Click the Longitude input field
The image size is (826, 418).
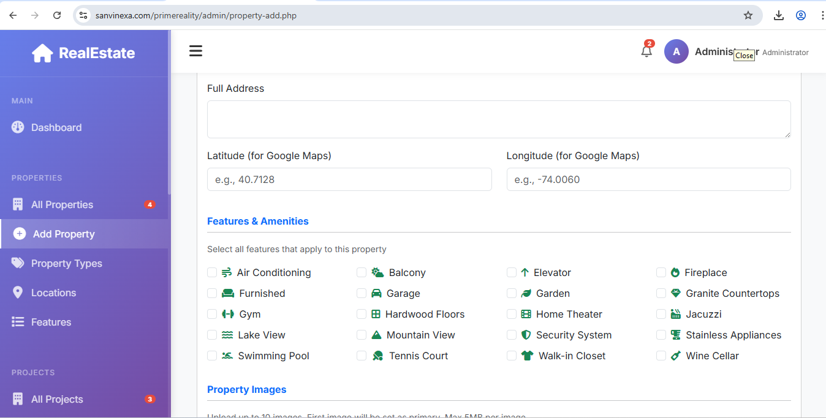[x=648, y=179]
